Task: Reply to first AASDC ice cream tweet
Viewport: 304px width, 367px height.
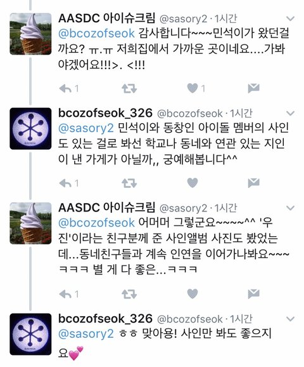Action: click(65, 88)
